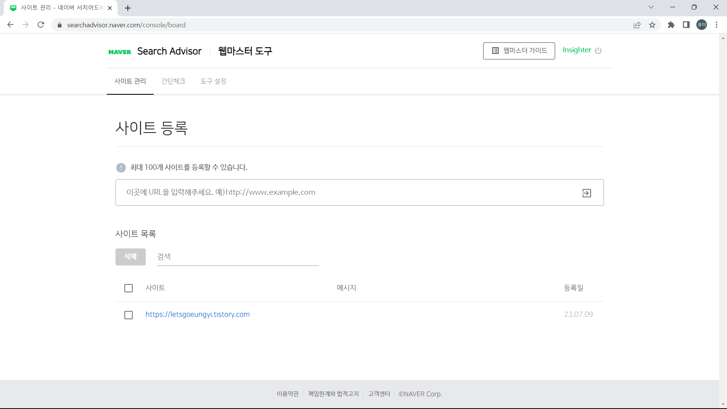
Task: Click the URL submit arrow icon
Action: coord(587,193)
